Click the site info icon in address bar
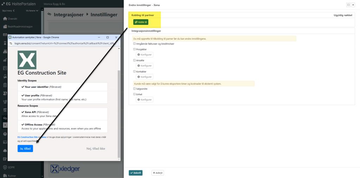Viewport: 360px width, 178px height. tap(11, 43)
